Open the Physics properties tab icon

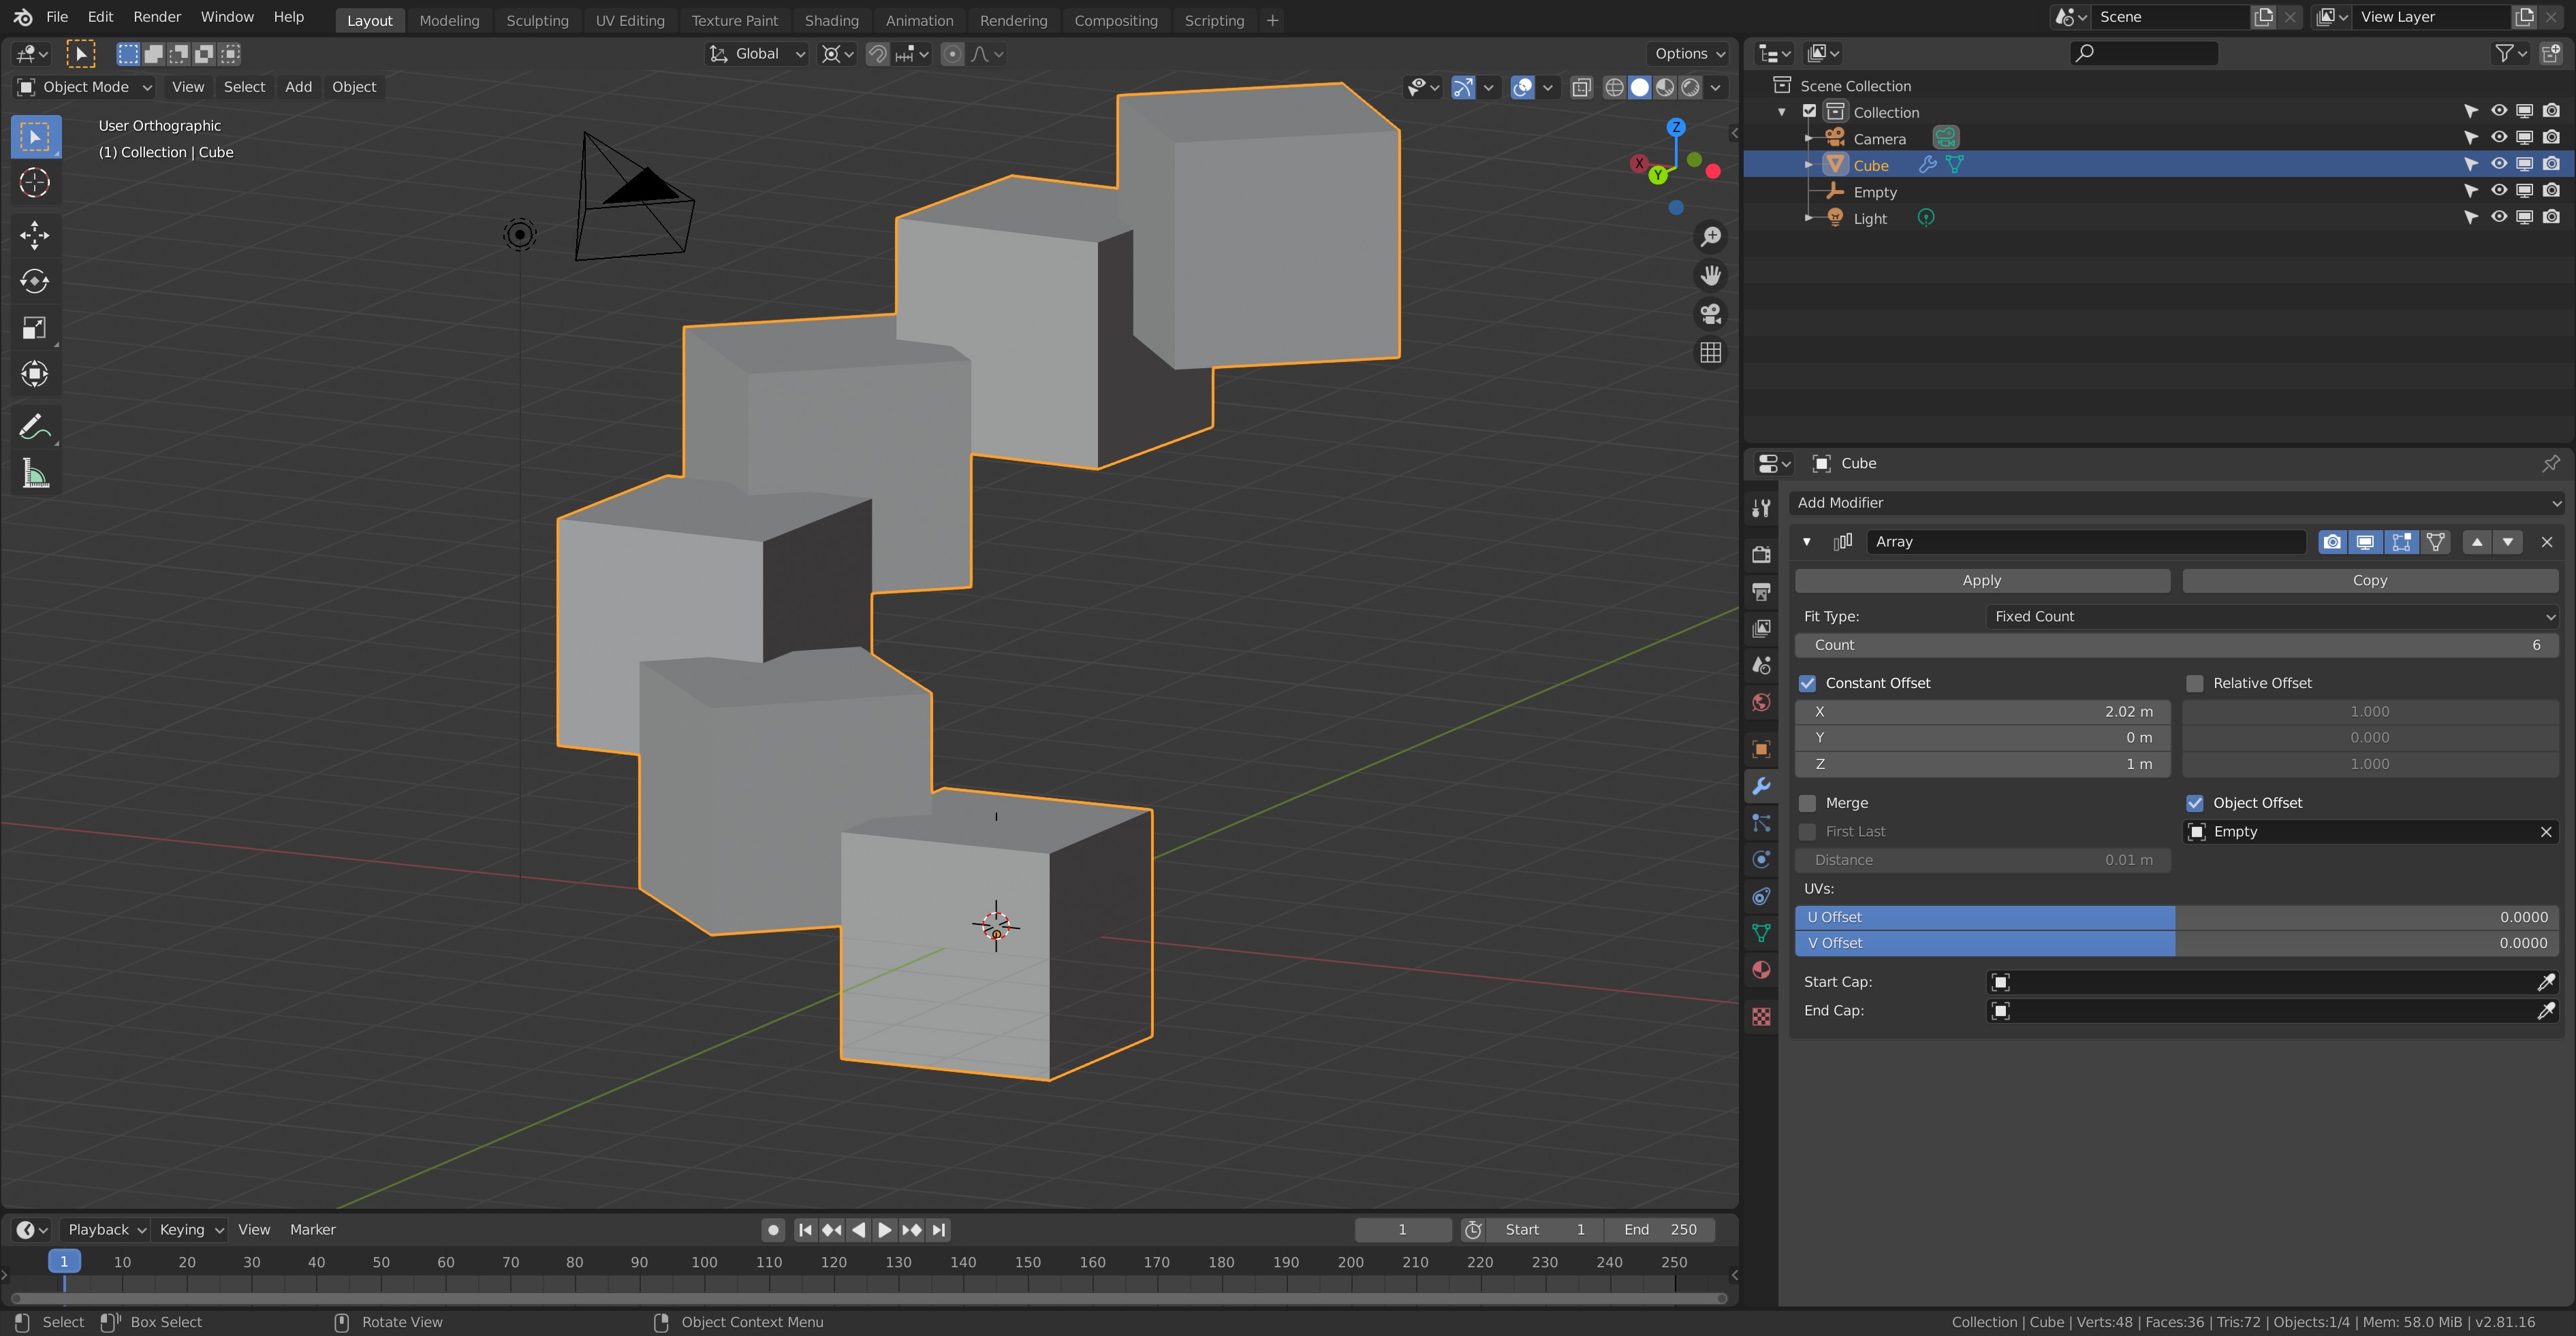tap(1761, 860)
